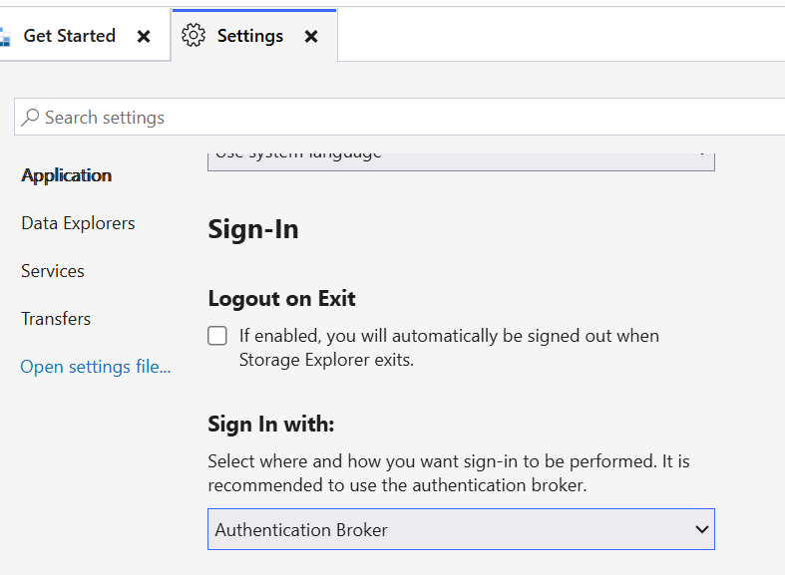Open the partially visible system language dropdown
The width and height of the screenshot is (785, 575).
coord(461,161)
